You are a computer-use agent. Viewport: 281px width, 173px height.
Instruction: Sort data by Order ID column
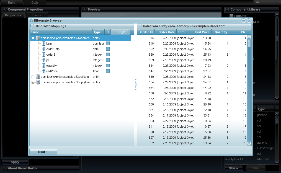[x=146, y=32]
